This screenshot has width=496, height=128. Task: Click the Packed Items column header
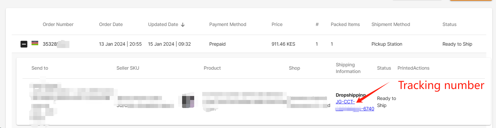(x=345, y=24)
